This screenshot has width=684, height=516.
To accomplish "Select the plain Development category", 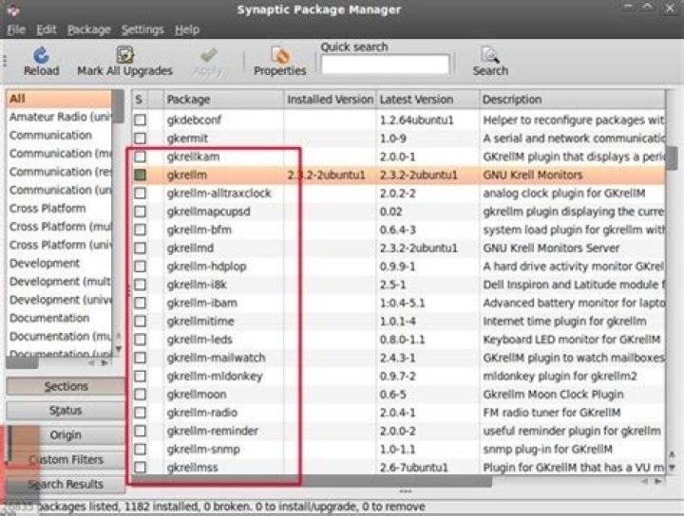I will click(59, 264).
